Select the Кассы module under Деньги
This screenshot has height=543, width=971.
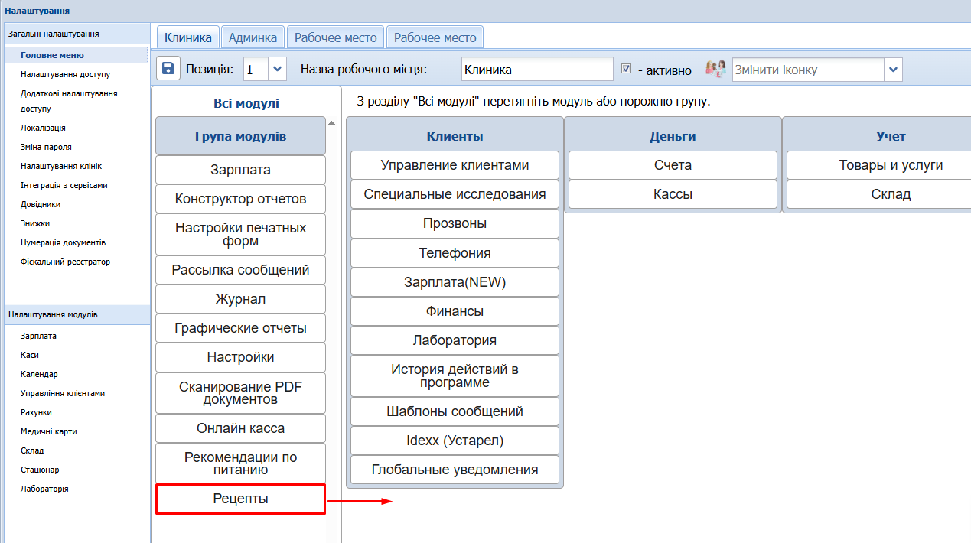pos(673,194)
